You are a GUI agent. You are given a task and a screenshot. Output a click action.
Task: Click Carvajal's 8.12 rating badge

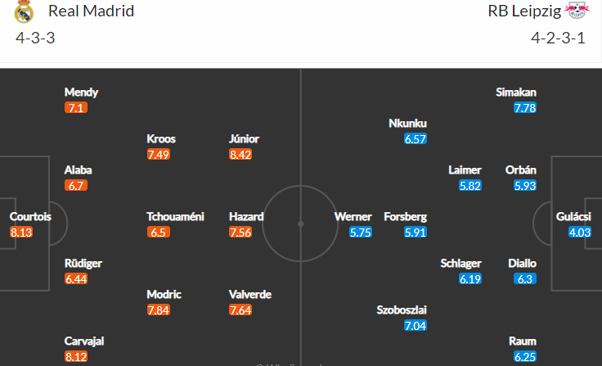[76, 357]
